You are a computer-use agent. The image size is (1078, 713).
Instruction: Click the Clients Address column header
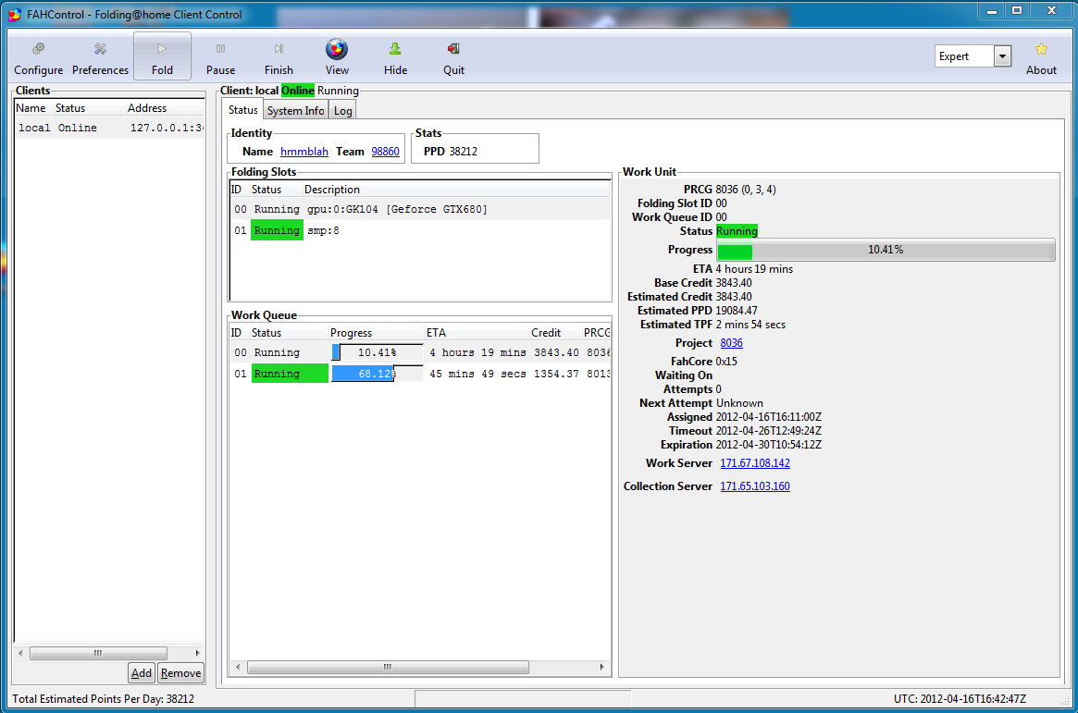point(165,108)
